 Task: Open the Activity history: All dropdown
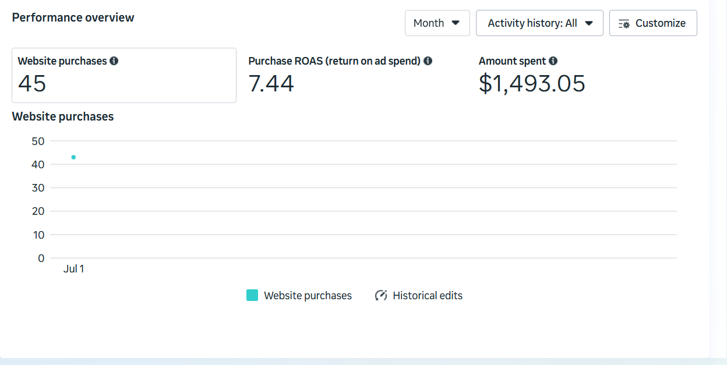tap(539, 23)
